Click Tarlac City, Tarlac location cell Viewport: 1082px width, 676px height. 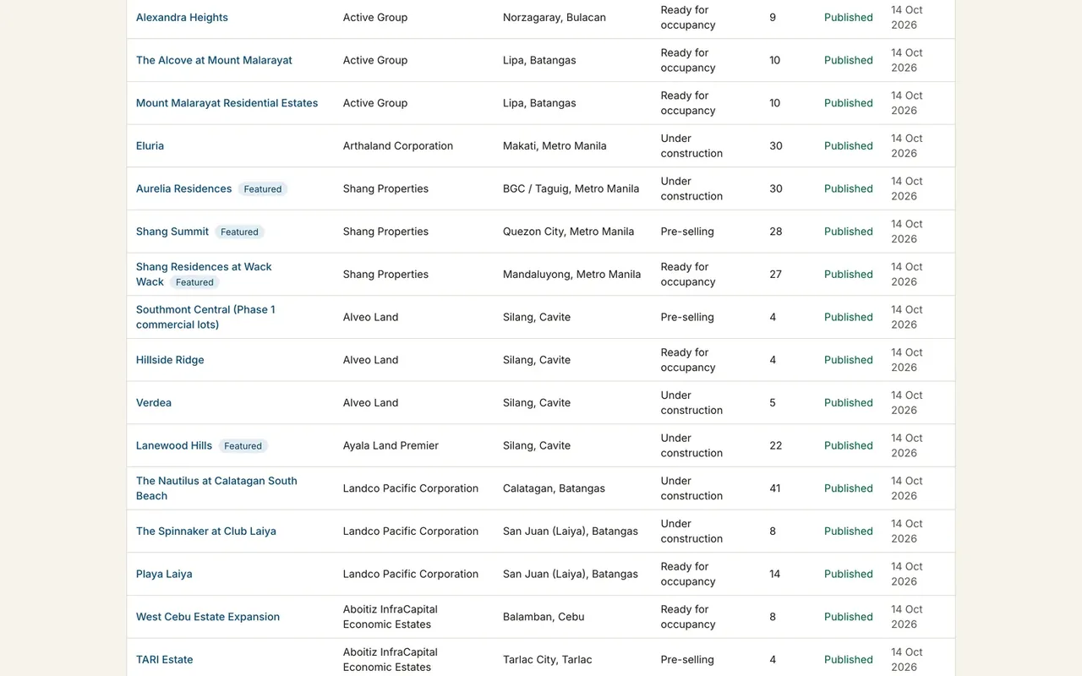pos(548,660)
